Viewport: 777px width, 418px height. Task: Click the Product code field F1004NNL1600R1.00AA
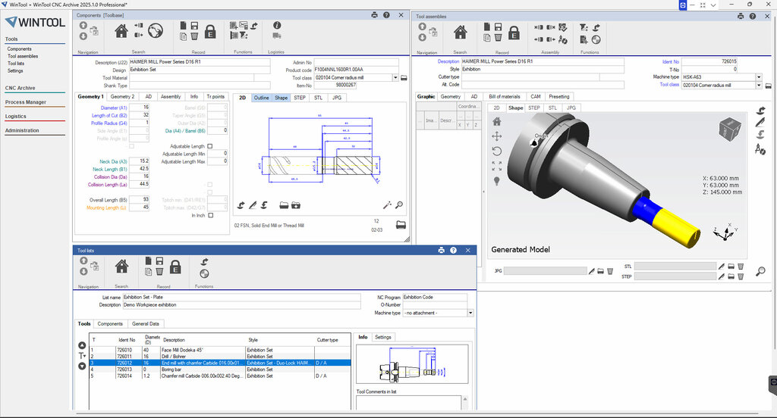pyautogui.click(x=357, y=70)
